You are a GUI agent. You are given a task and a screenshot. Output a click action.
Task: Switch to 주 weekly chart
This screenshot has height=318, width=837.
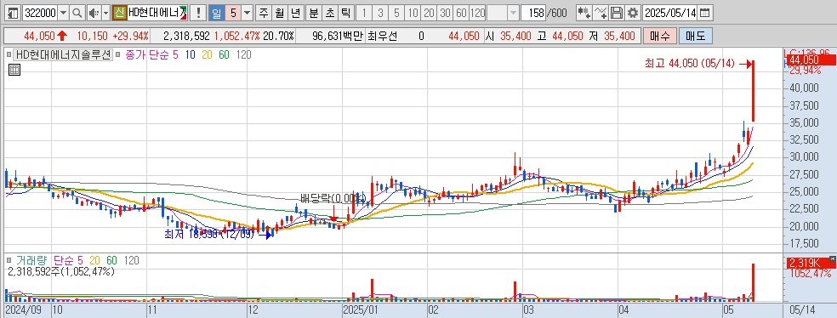(263, 12)
